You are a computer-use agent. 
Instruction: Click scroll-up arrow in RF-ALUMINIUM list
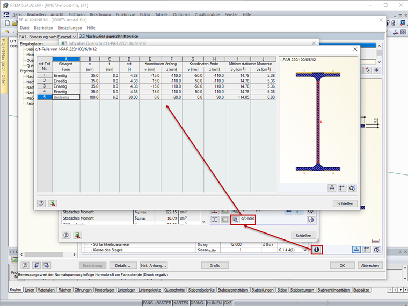click(x=379, y=46)
